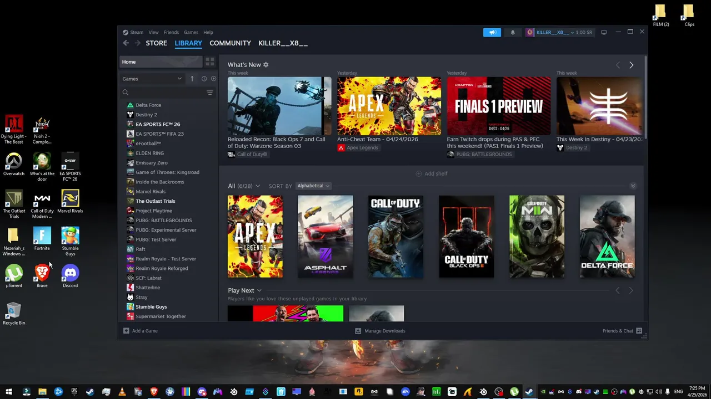This screenshot has height=399, width=711.
Task: Open the Friends menu
Action: click(171, 32)
